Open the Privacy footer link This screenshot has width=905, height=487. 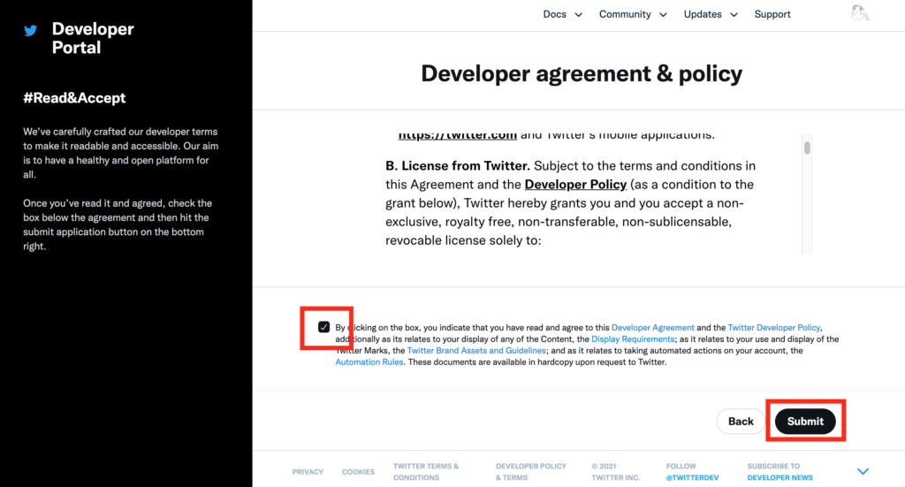point(308,472)
